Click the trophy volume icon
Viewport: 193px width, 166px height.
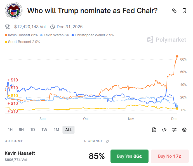click(x=8, y=27)
